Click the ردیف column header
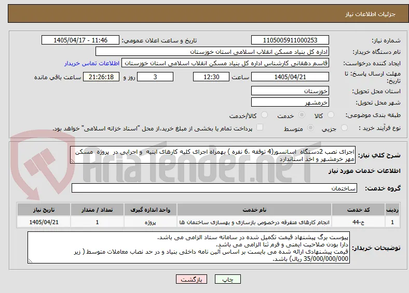 (392, 210)
